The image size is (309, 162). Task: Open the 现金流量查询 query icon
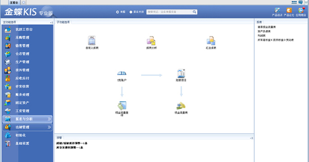pyautogui.click(x=122, y=105)
